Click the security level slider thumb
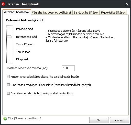The height and width of the screenshot is (125, 131). coord(9,37)
